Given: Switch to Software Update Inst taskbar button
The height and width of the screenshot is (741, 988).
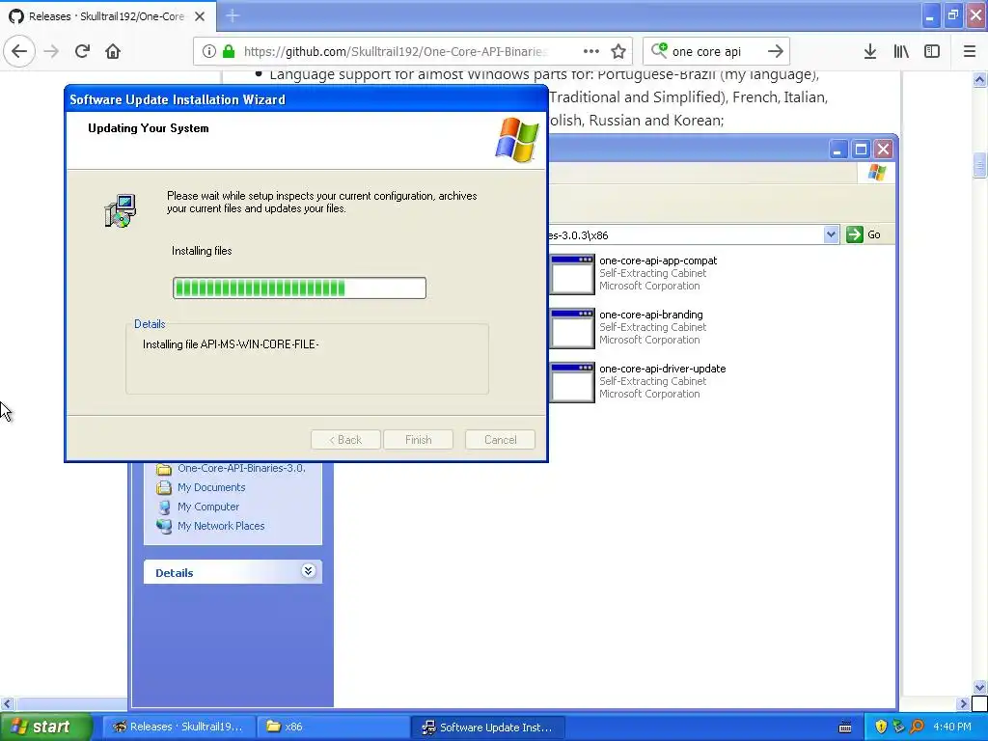Looking at the screenshot, I should 487,727.
